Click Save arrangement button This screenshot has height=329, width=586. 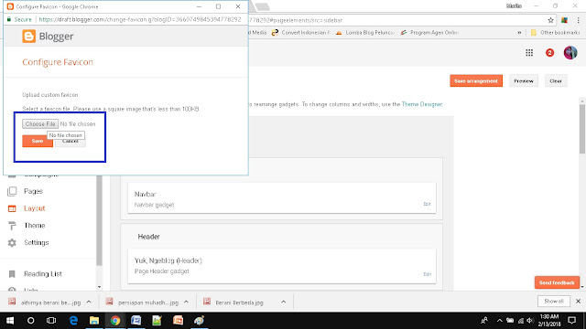coord(476,81)
